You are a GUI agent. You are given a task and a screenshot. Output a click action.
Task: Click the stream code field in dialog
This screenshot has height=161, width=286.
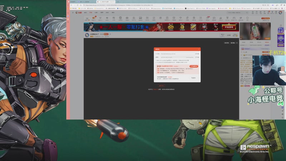pyautogui.click(x=178, y=57)
